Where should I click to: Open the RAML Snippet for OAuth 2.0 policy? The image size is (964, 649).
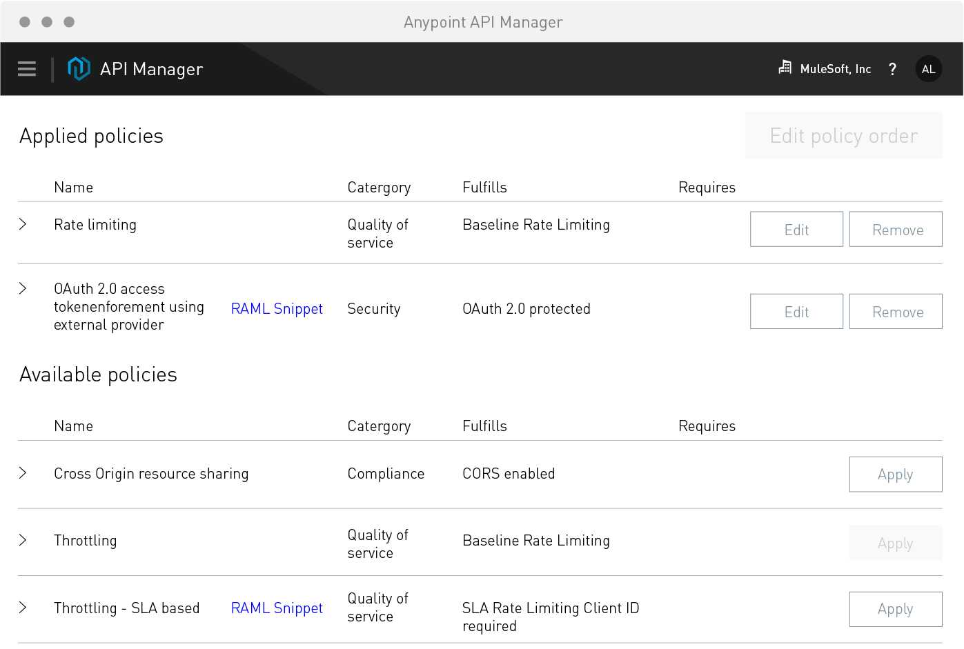tap(277, 308)
